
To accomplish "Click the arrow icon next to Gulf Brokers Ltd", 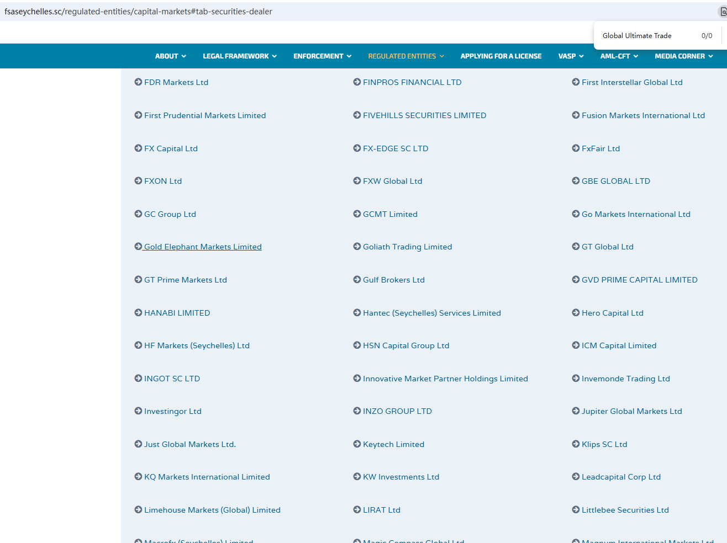I will tap(357, 280).
